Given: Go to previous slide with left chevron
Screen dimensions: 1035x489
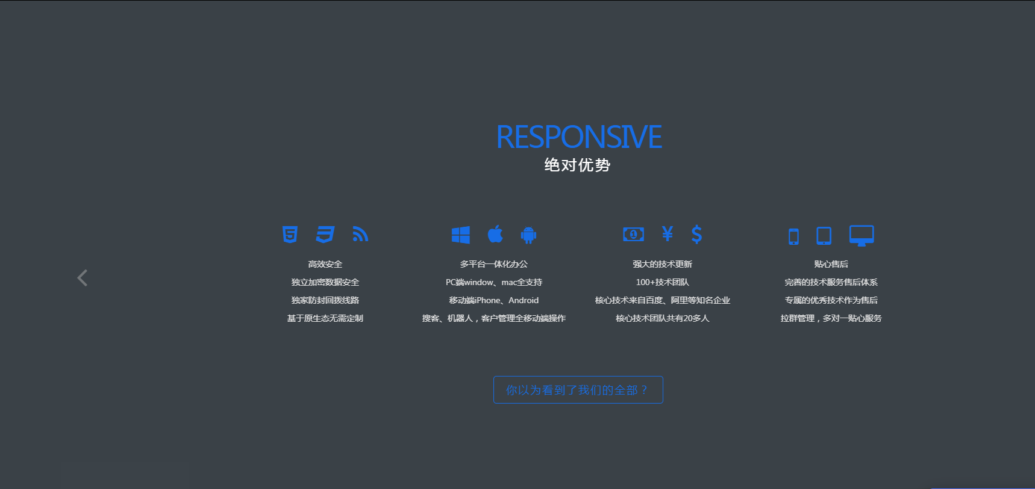Looking at the screenshot, I should (83, 278).
